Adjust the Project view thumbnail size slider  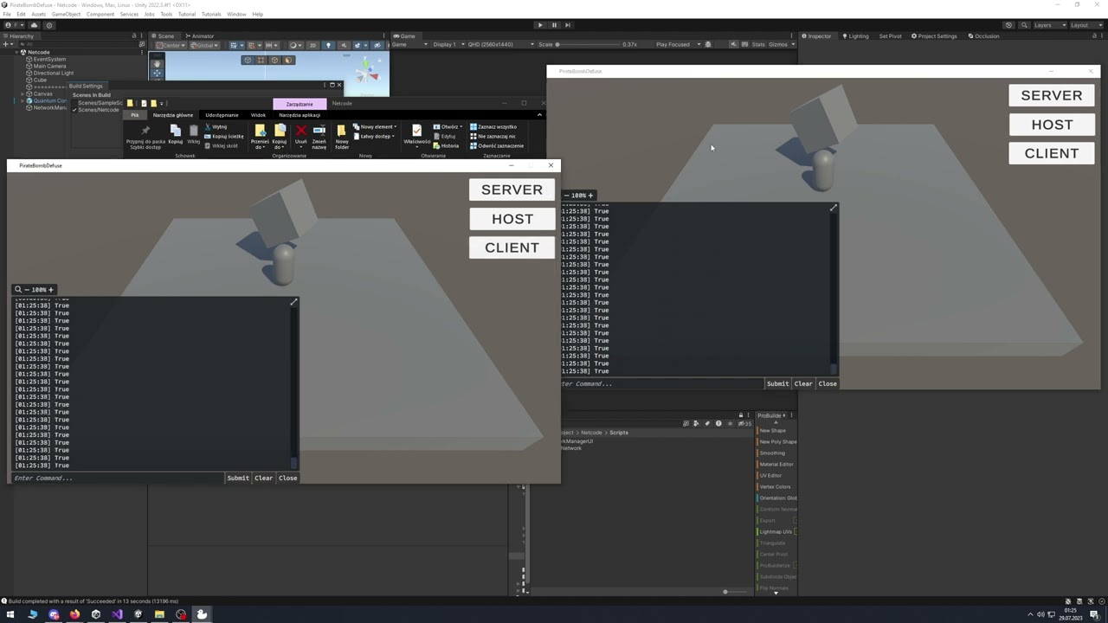(725, 592)
